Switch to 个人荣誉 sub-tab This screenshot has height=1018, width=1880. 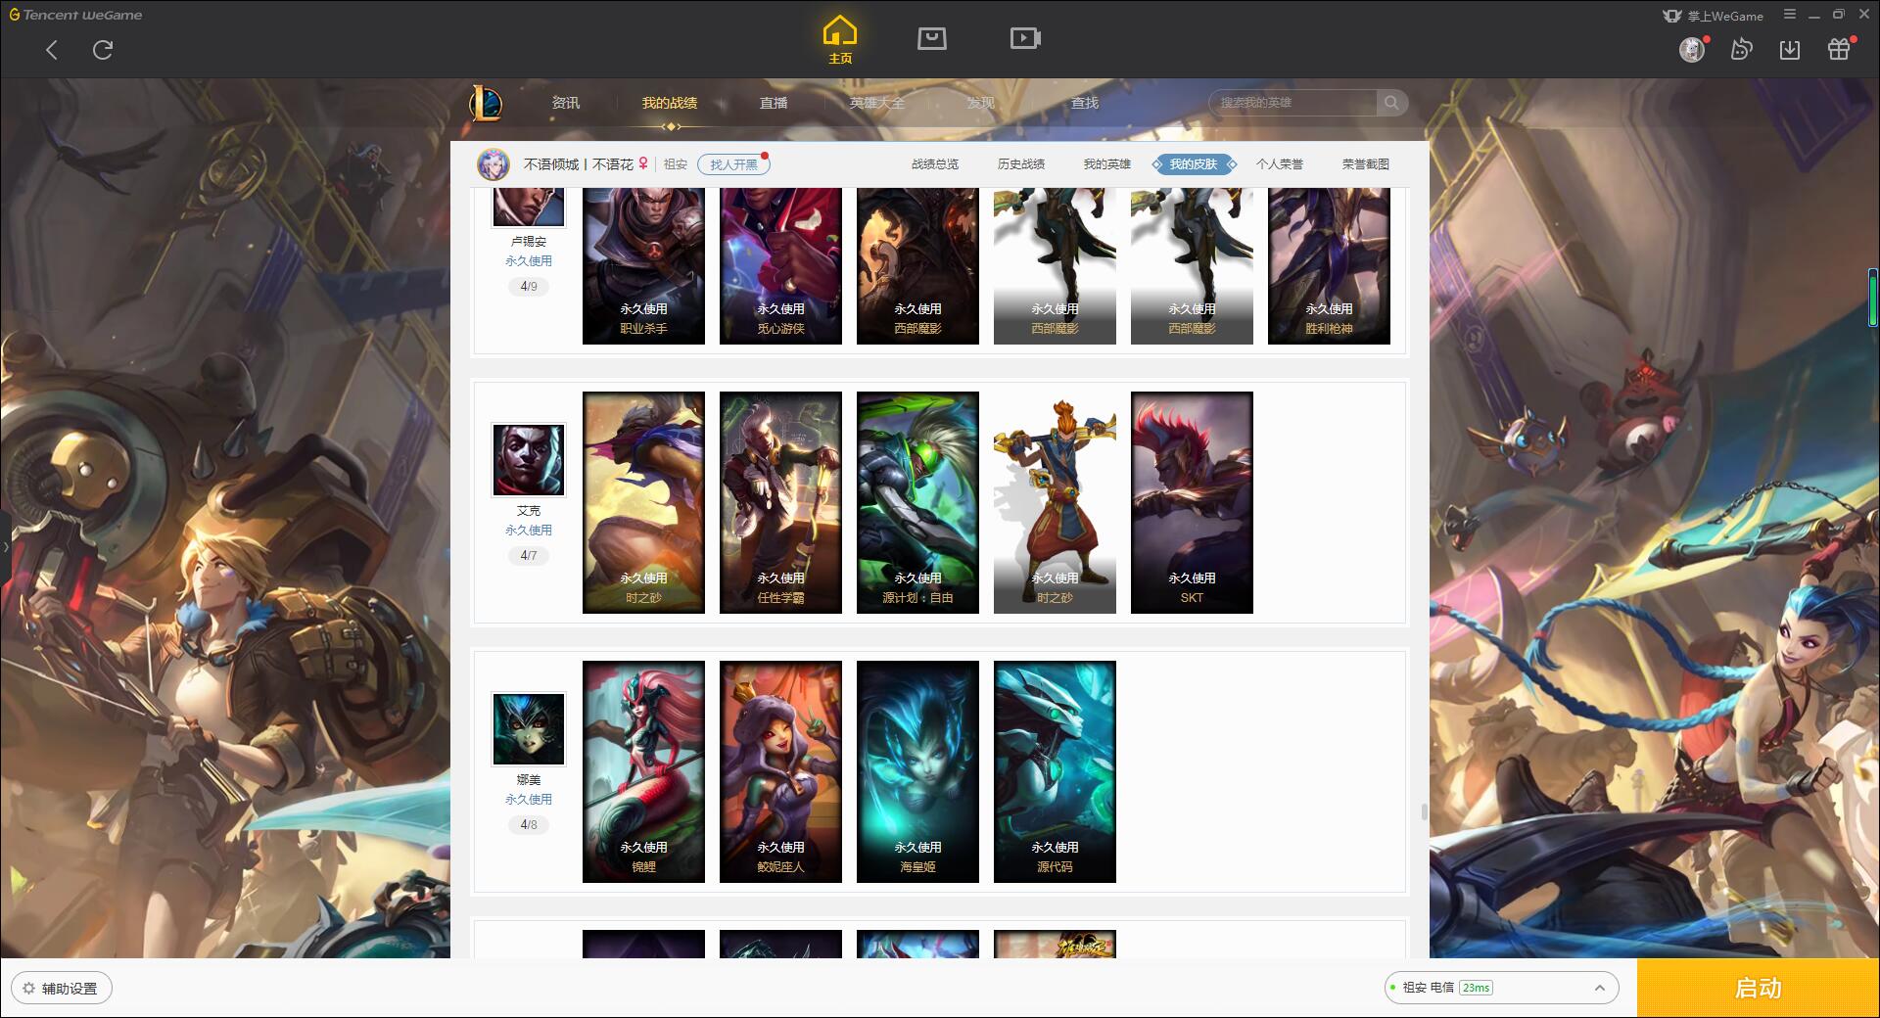click(1280, 164)
